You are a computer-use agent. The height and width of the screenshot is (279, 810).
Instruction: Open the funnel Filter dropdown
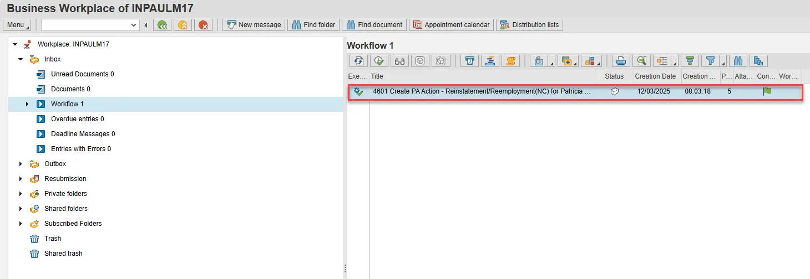point(714,61)
